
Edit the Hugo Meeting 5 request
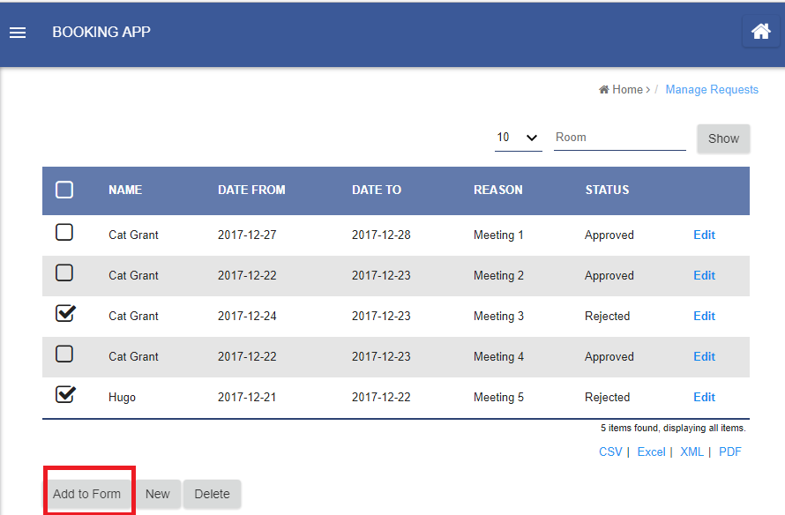(704, 397)
